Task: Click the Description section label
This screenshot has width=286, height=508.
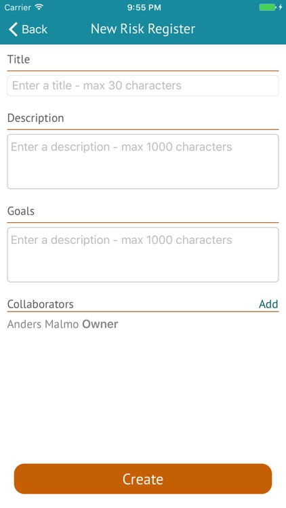Action: pos(35,118)
